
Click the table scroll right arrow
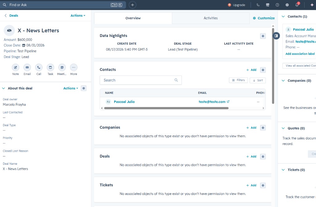(263, 108)
